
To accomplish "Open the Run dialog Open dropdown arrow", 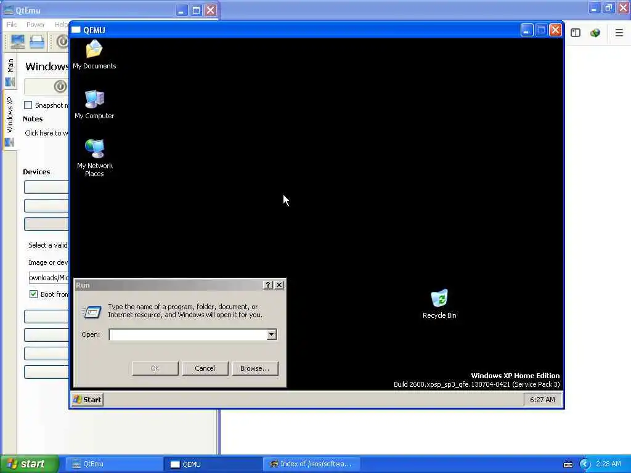I will (272, 334).
